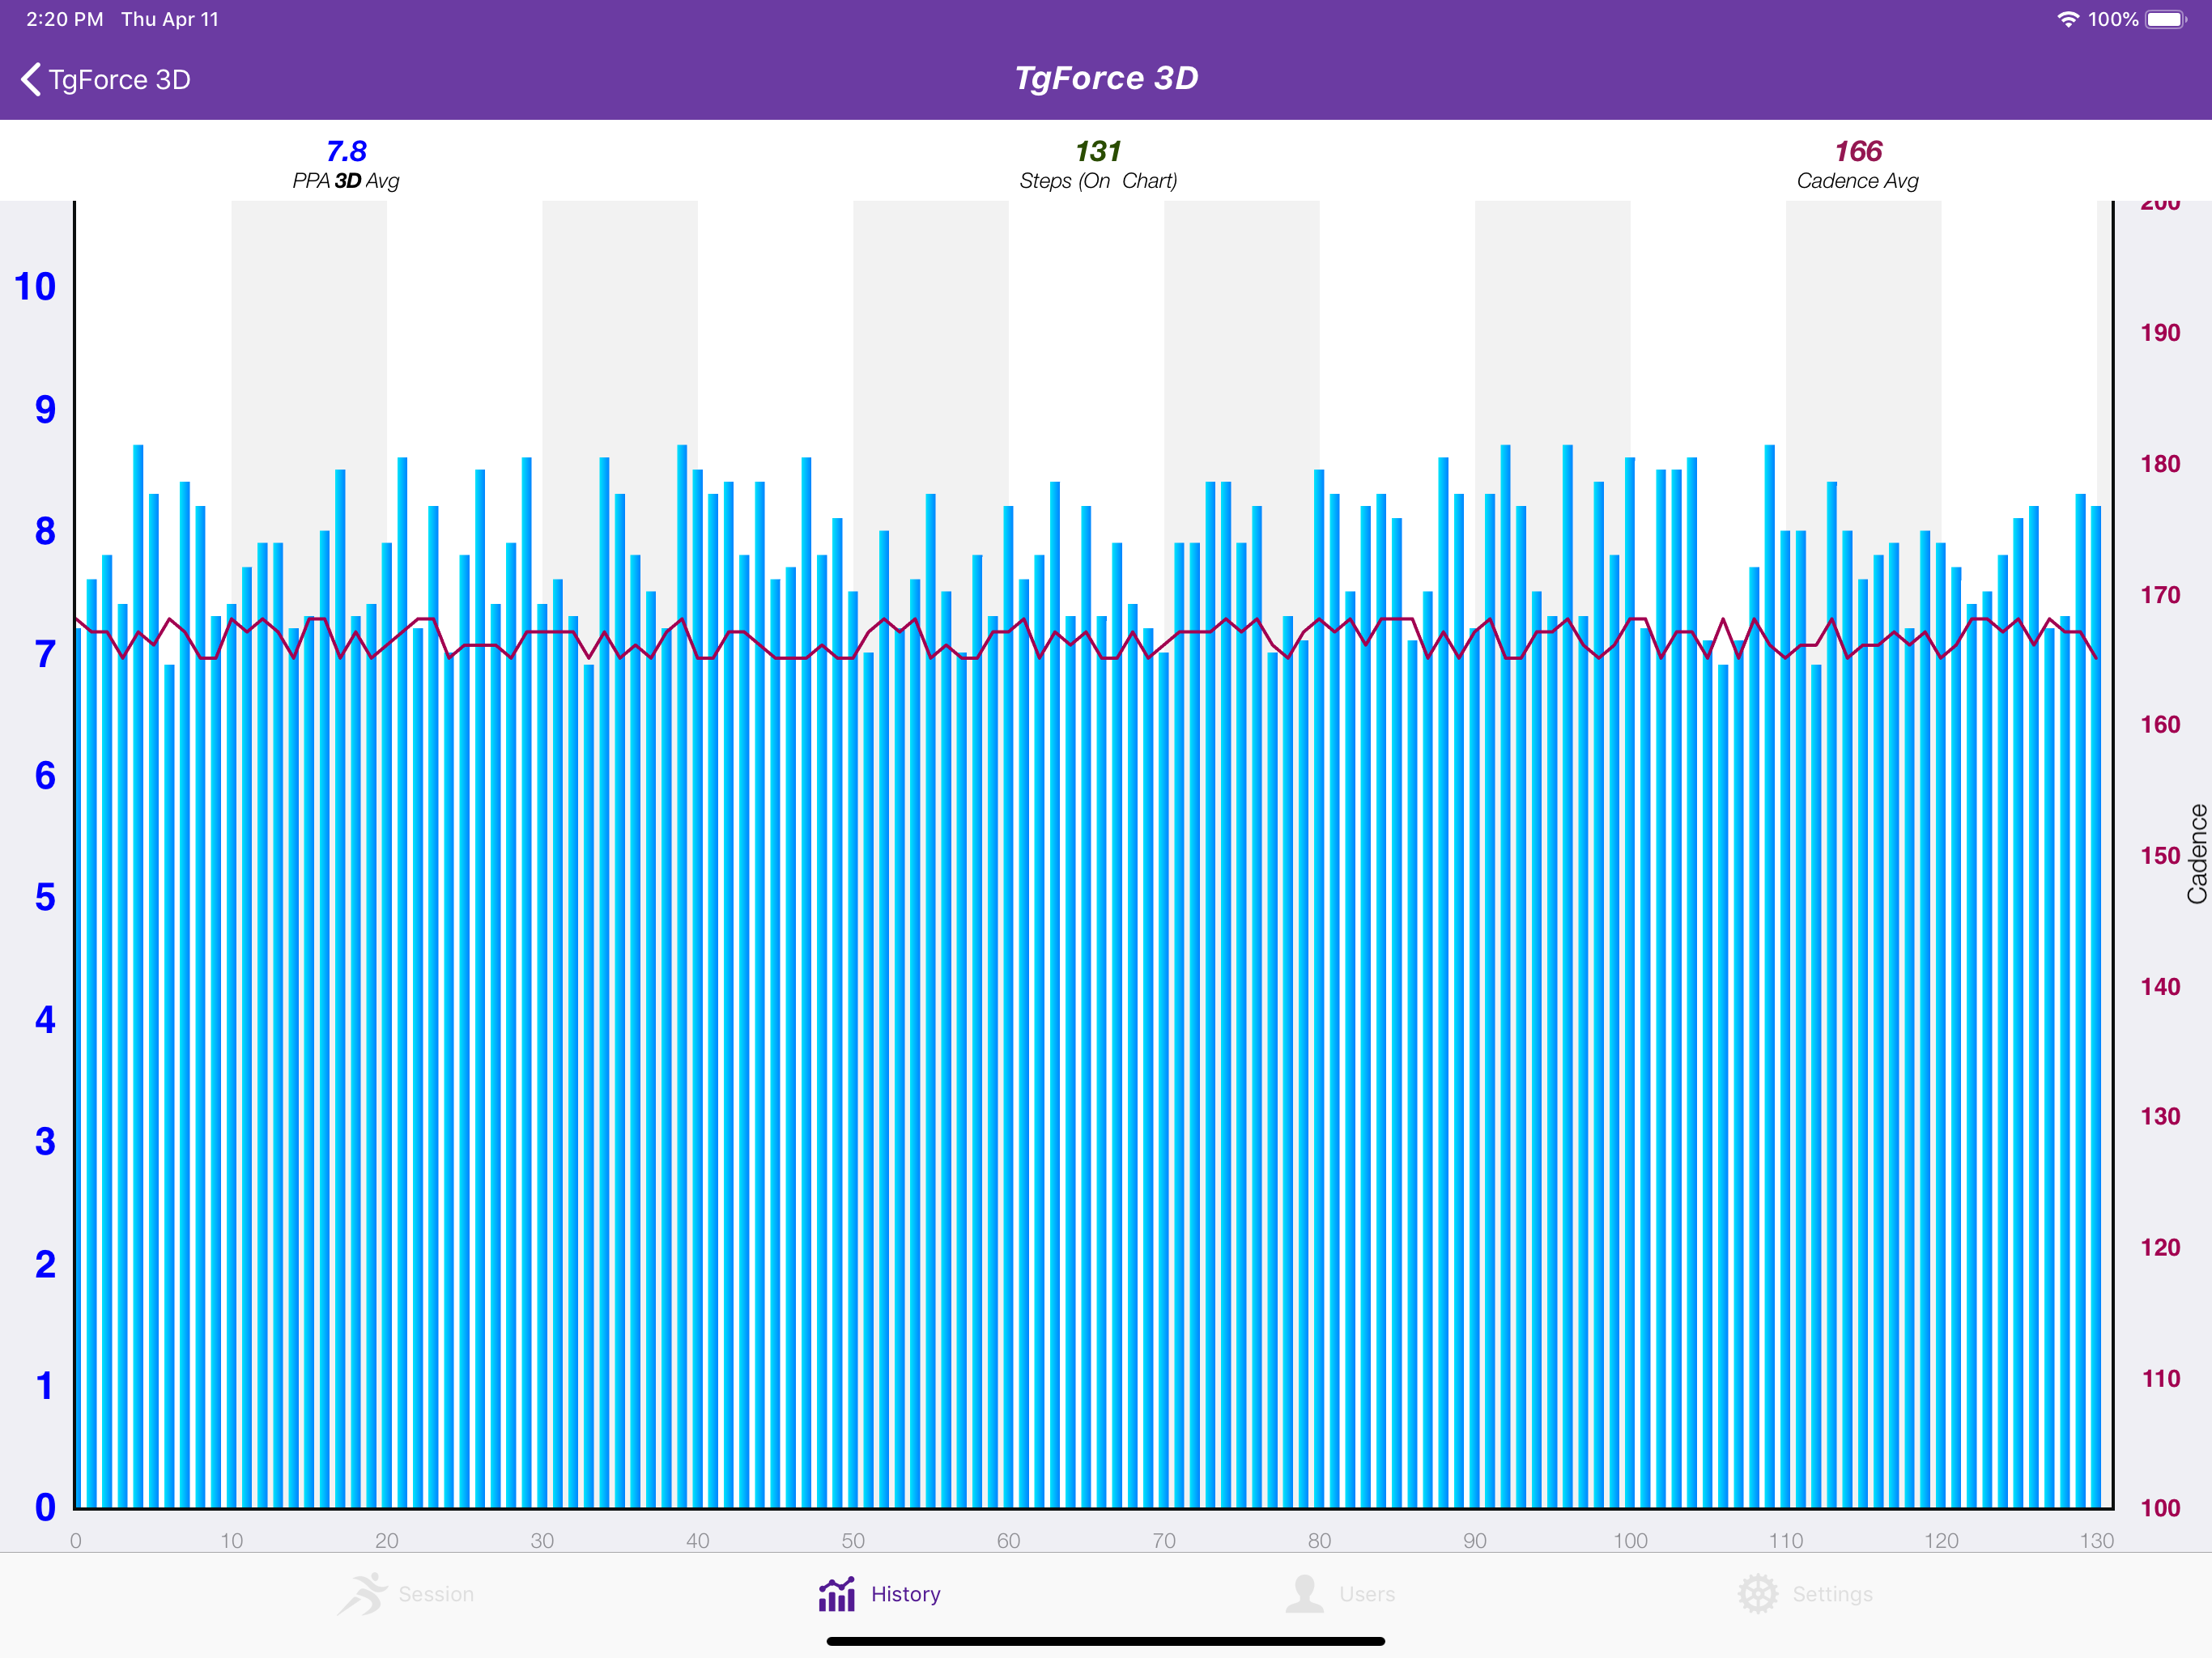Viewport: 2212px width, 1658px height.
Task: Tap the step axis label 30
Action: pyautogui.click(x=542, y=1541)
